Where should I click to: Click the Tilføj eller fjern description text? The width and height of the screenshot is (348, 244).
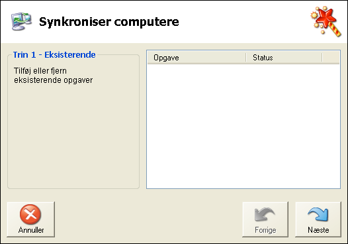pos(54,76)
